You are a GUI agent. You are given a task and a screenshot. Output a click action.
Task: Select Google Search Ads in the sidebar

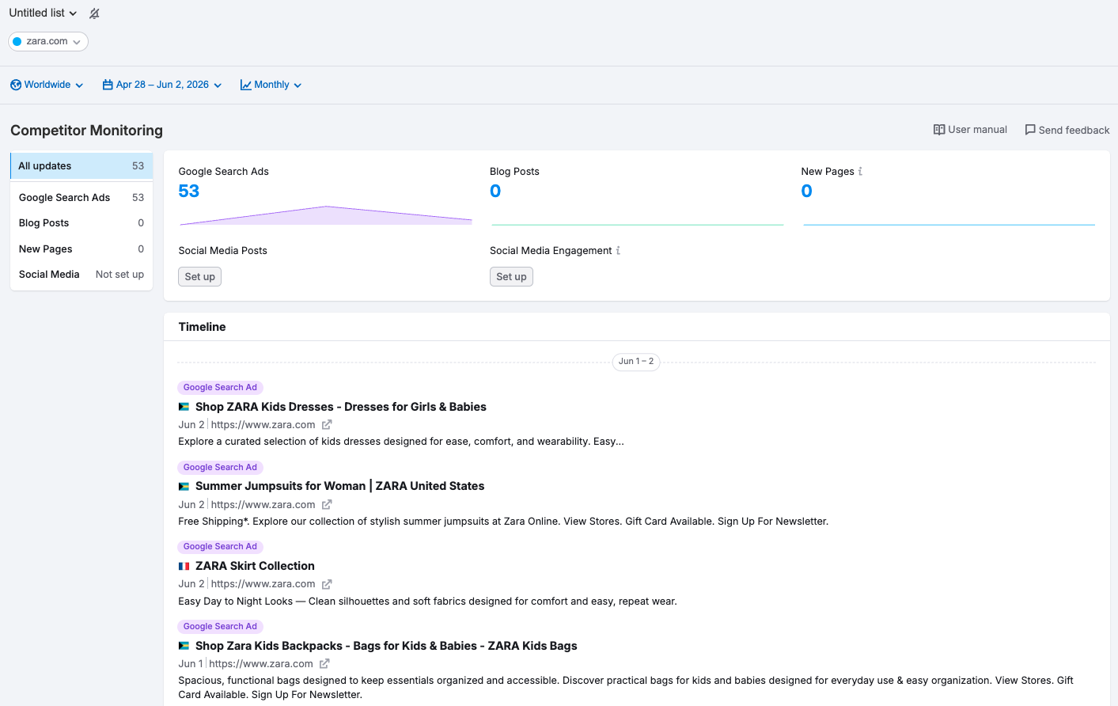tap(81, 198)
